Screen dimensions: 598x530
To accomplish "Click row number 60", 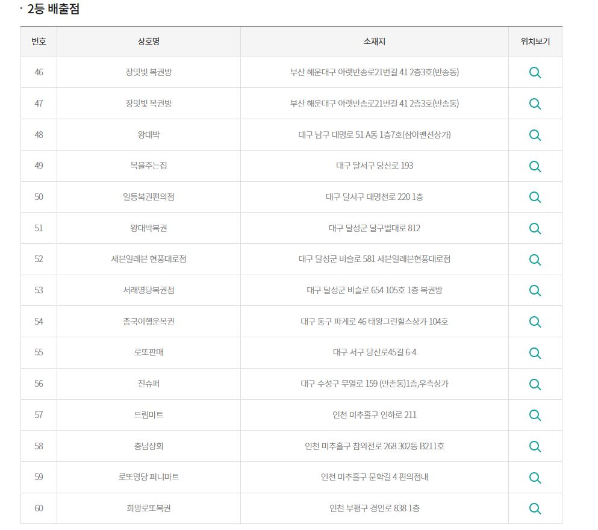I will 39,508.
